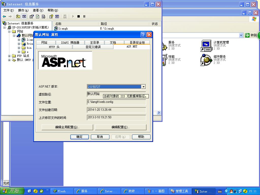Click the 取消 button
The image size is (260, 195).
(x=100, y=137)
